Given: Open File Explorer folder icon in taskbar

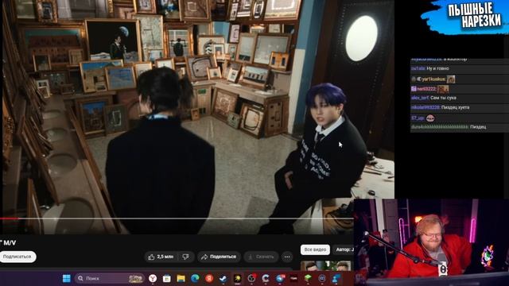Looking at the screenshot, I should click(x=181, y=278).
